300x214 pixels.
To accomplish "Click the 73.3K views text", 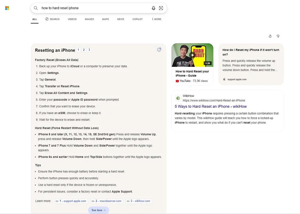I will click(200, 81).
